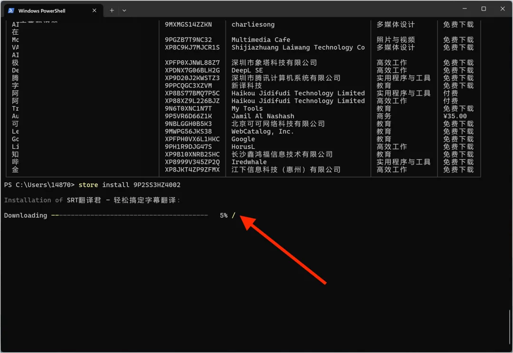Viewport: 513px width, 353px height.
Task: Click the ¥35.00 price cell
Action: click(x=455, y=116)
